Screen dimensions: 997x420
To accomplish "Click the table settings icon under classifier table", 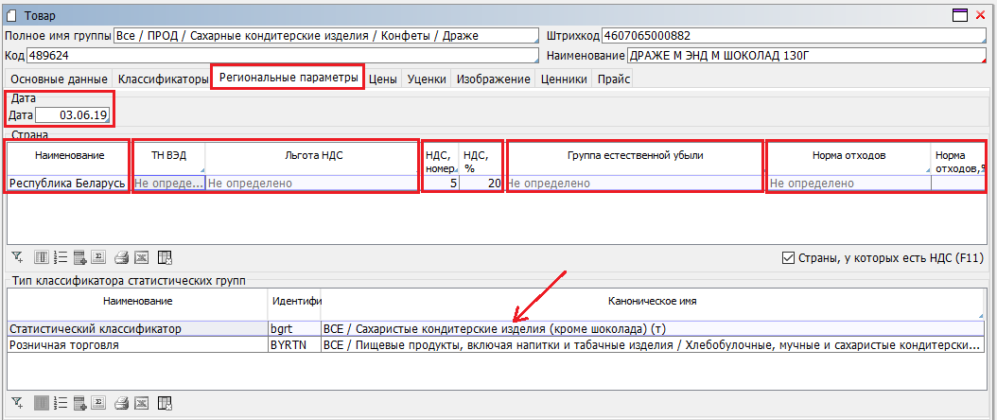I will [x=165, y=403].
